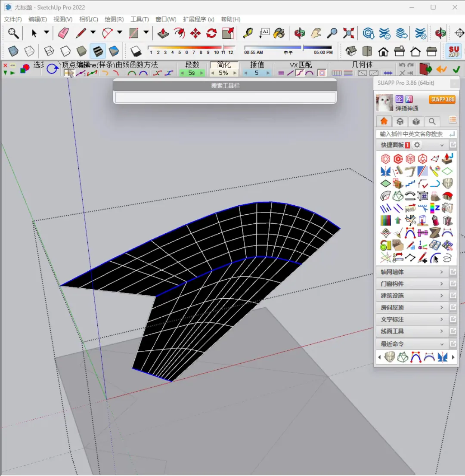The width and height of the screenshot is (465, 476).
Task: Choose the Move tool with red arrows
Action: (x=195, y=33)
